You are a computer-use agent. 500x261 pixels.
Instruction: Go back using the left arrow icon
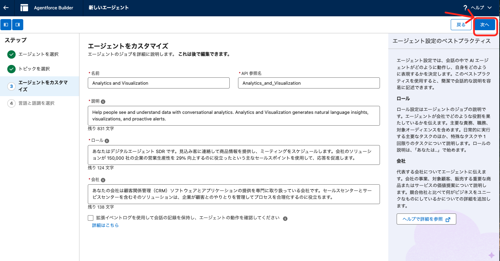pos(6,8)
